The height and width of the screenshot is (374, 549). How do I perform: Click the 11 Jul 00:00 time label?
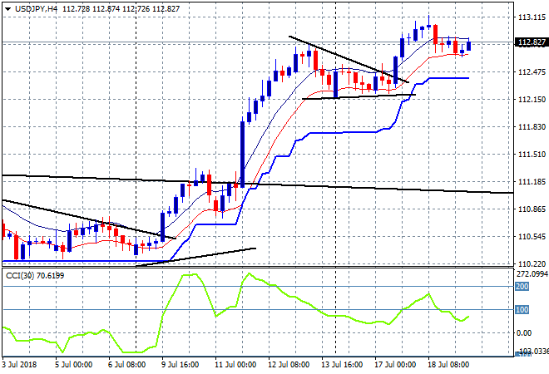coord(235,365)
